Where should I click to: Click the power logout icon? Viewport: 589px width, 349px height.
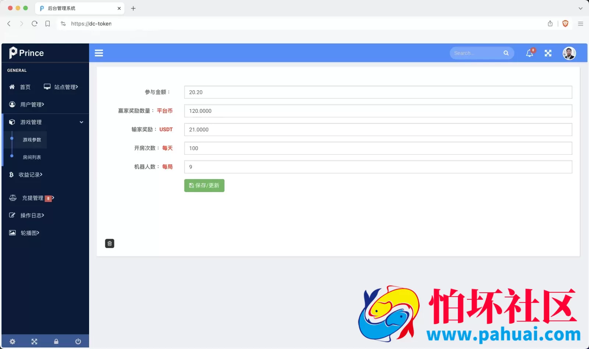(x=78, y=341)
